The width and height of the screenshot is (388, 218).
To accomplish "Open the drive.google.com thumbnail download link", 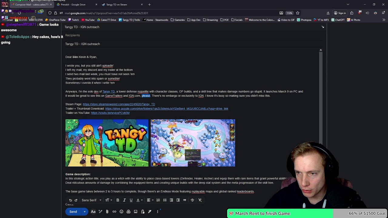I will click(x=167, y=108).
